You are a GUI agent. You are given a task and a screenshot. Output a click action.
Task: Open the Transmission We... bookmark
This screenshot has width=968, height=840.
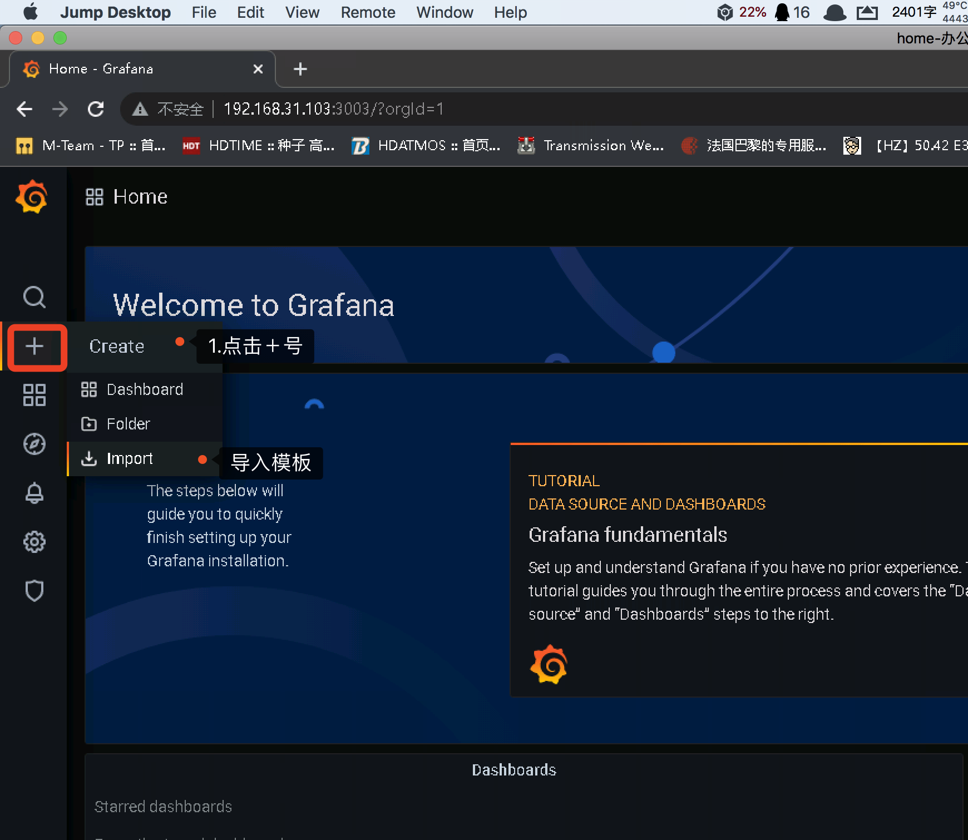[591, 146]
